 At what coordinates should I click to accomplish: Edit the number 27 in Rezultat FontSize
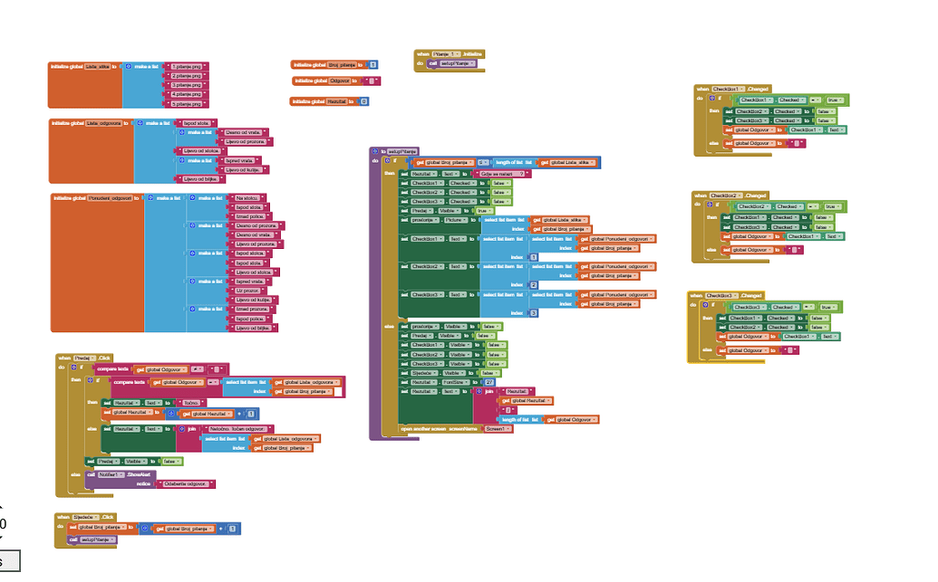click(489, 382)
